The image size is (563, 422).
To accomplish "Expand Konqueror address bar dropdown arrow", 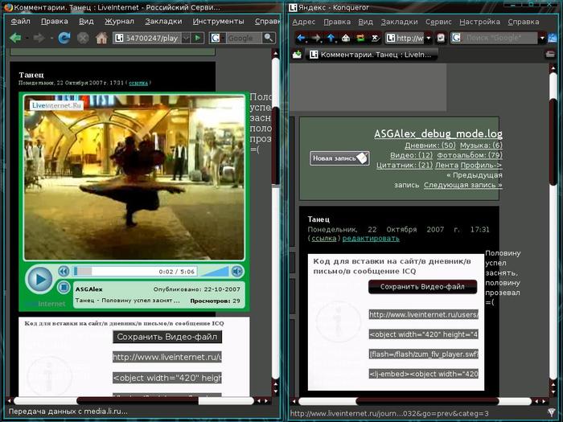I will click(x=429, y=38).
